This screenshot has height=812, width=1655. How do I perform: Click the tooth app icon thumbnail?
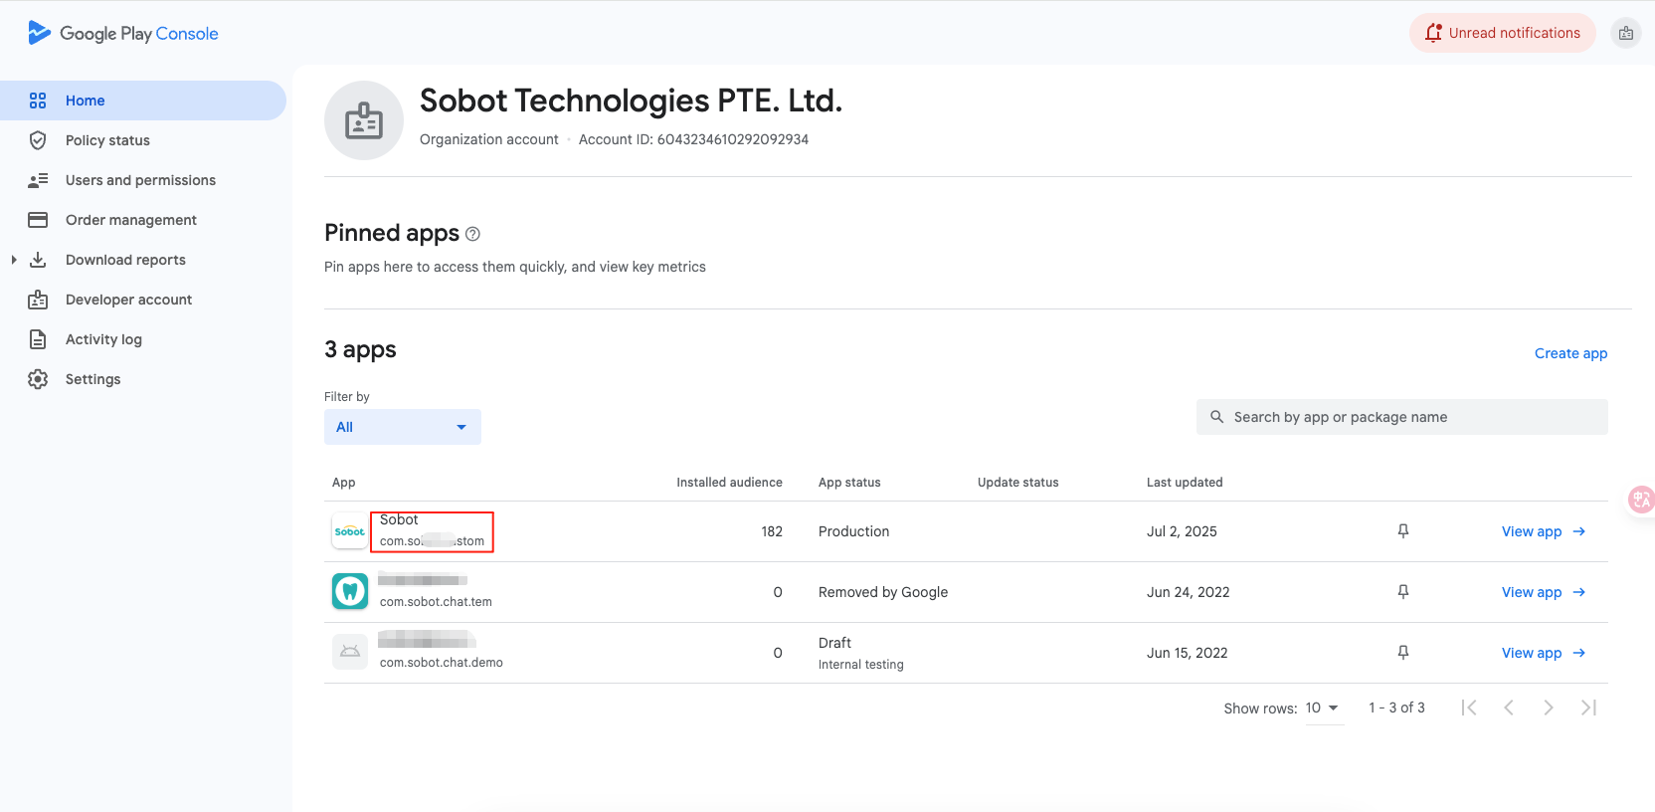[x=350, y=592]
